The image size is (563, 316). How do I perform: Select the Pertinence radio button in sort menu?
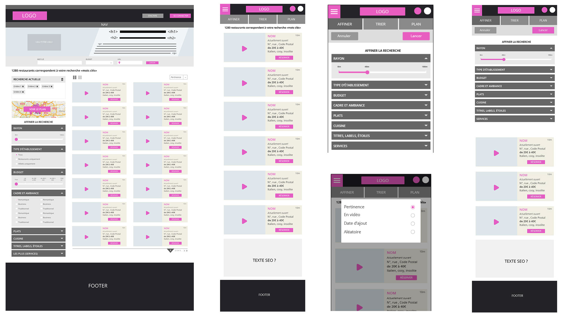coord(413,207)
